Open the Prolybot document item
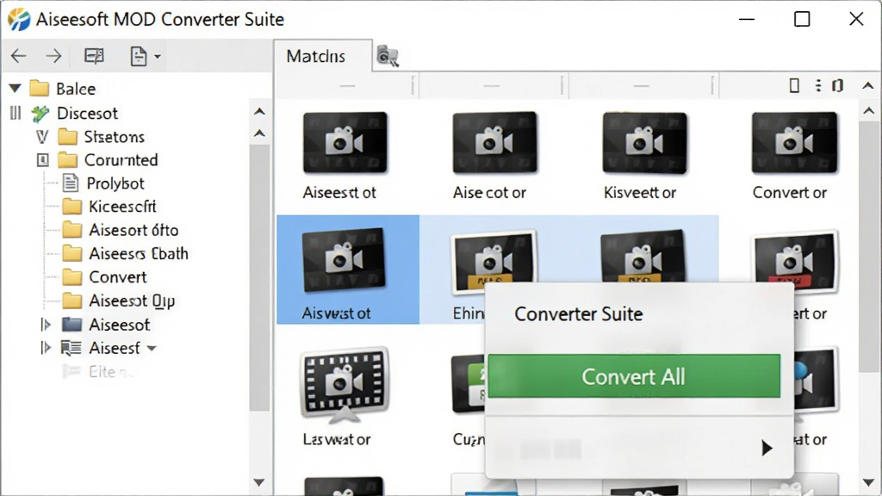 click(103, 183)
